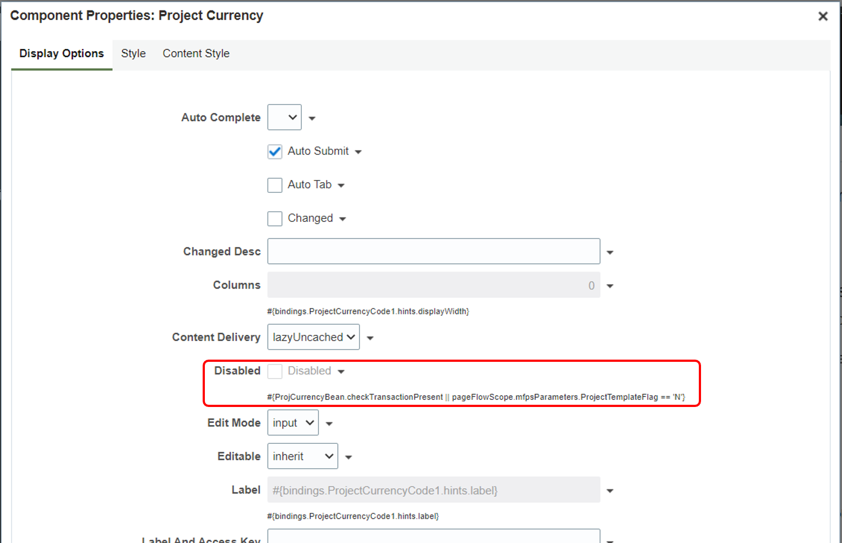Open expression menu arrow beside Auto Tab

(x=341, y=186)
